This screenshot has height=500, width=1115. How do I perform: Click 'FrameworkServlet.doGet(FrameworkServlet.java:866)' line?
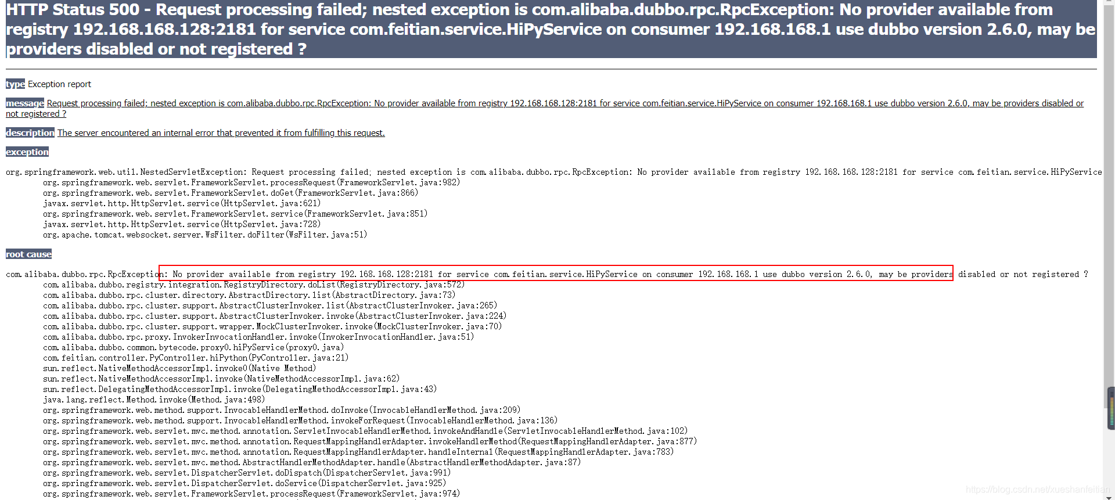(231, 193)
